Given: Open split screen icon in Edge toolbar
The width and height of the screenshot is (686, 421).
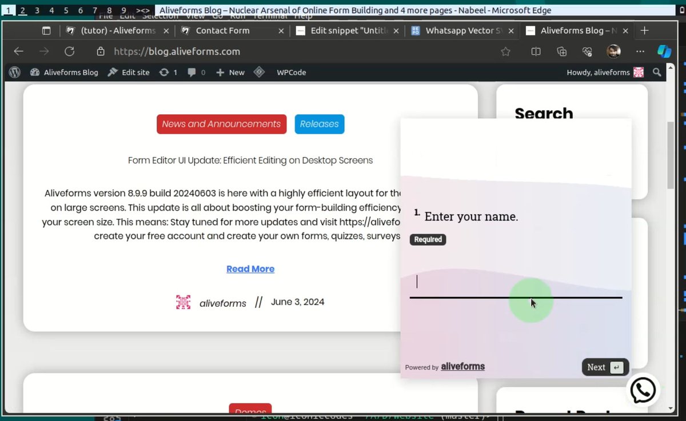Looking at the screenshot, I should click(536, 51).
